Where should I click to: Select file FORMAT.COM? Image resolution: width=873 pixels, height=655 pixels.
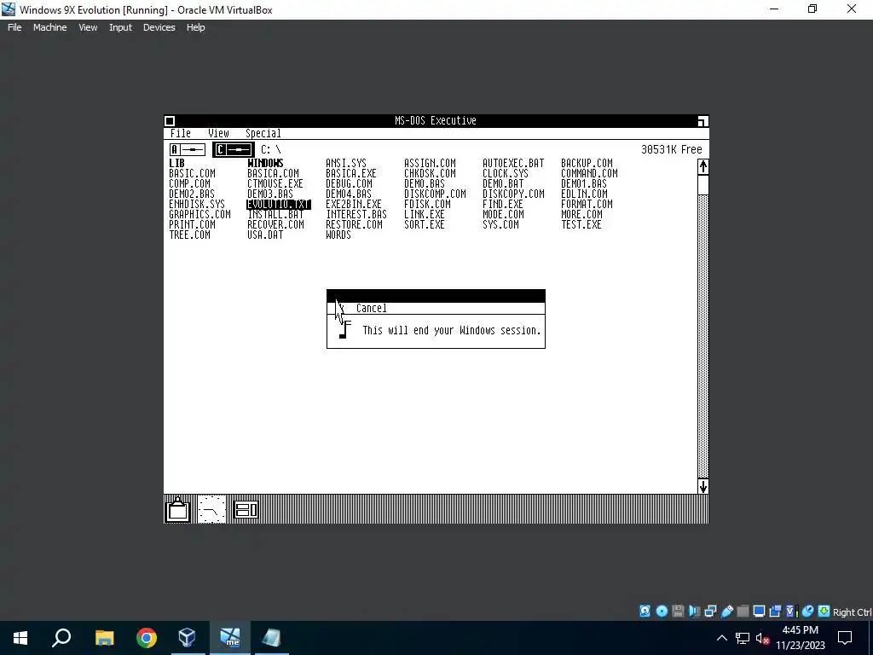click(x=587, y=205)
